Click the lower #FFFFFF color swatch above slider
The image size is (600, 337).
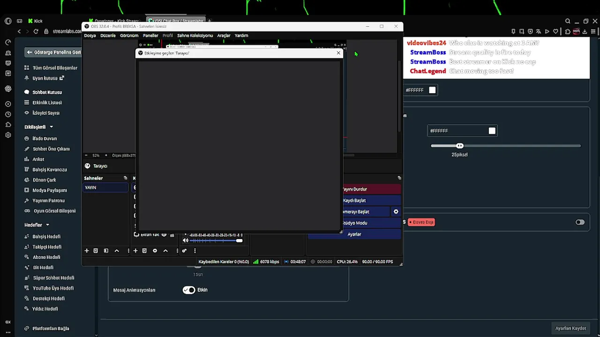tap(492, 131)
